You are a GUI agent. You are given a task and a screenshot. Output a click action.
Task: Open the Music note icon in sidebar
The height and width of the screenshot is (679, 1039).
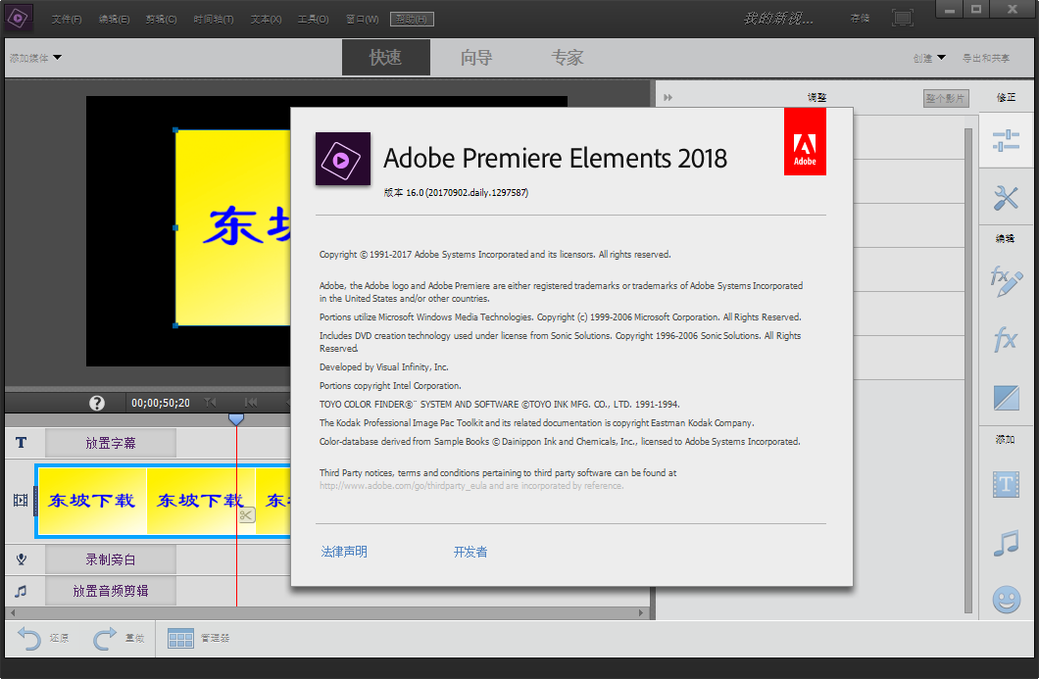point(1006,541)
